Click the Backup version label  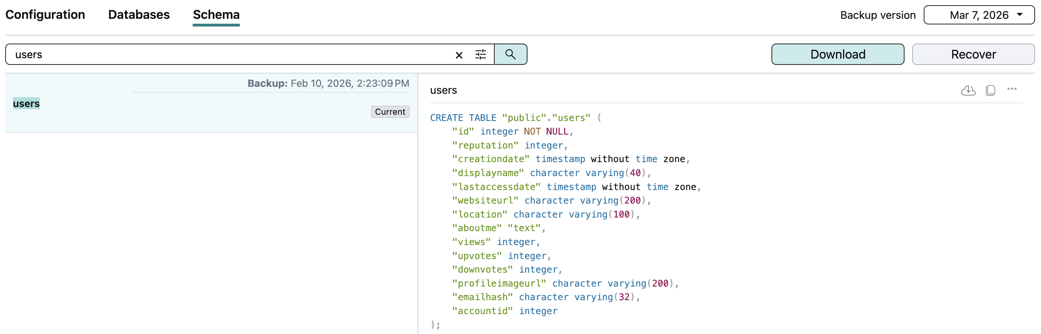pyautogui.click(x=878, y=15)
